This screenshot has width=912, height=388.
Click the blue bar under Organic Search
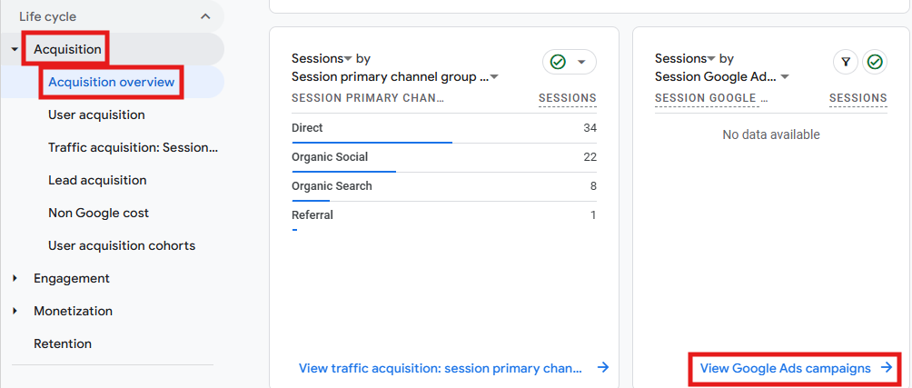311,200
